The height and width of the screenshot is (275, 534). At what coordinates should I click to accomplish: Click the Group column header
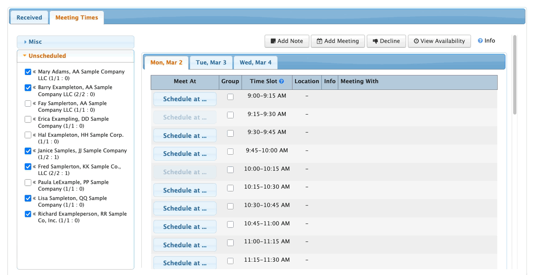coord(230,82)
